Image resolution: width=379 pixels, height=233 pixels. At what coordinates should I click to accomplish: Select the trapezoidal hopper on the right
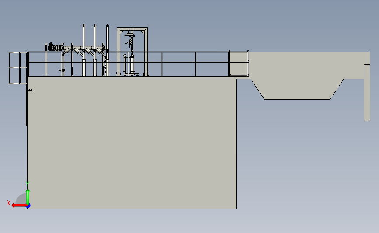297,89
